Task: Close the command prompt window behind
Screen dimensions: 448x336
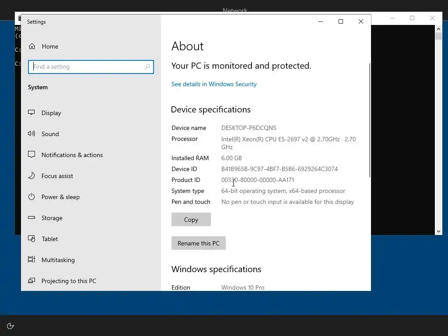Action: 432,18
